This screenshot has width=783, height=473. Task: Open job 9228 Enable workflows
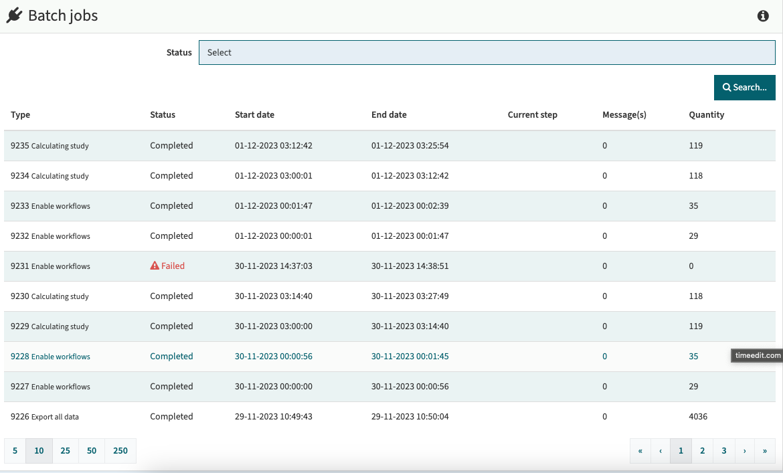[389, 356]
